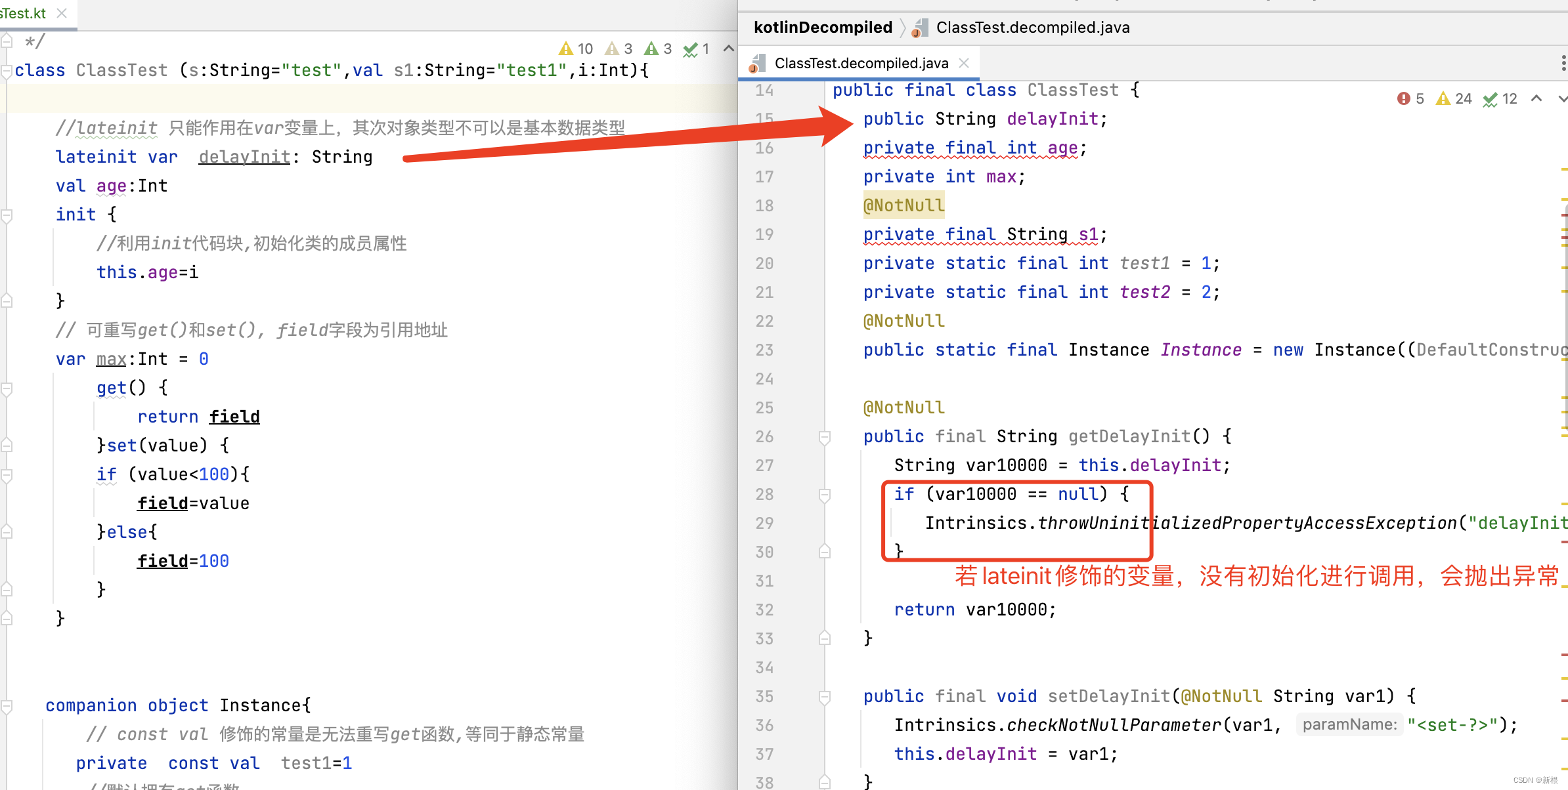Click line number 23 in the gutter
Viewport: 1568px width, 790px height.
click(764, 350)
